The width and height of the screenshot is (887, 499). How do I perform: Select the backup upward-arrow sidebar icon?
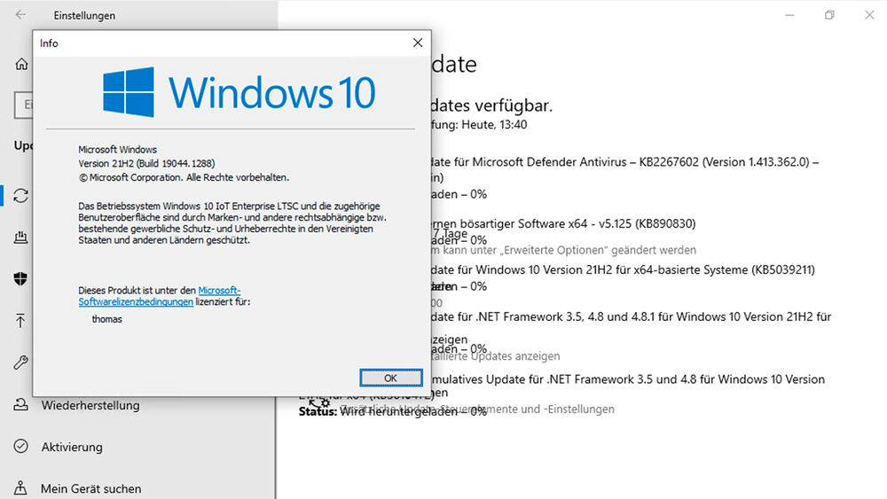click(21, 321)
